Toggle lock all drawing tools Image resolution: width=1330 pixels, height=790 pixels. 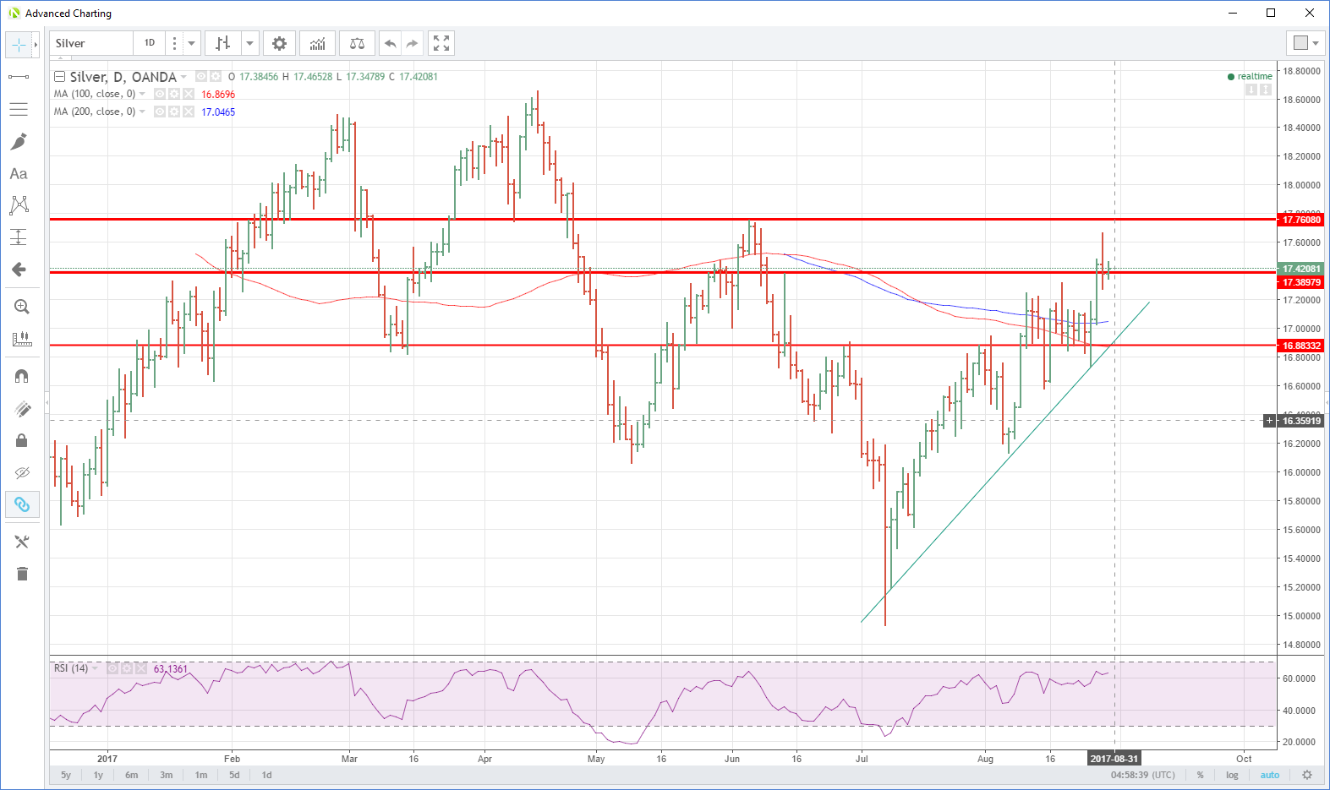22,441
